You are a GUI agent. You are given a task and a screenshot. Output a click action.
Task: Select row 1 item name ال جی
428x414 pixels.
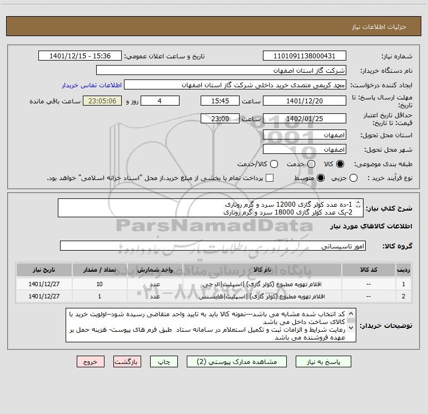click(262, 284)
